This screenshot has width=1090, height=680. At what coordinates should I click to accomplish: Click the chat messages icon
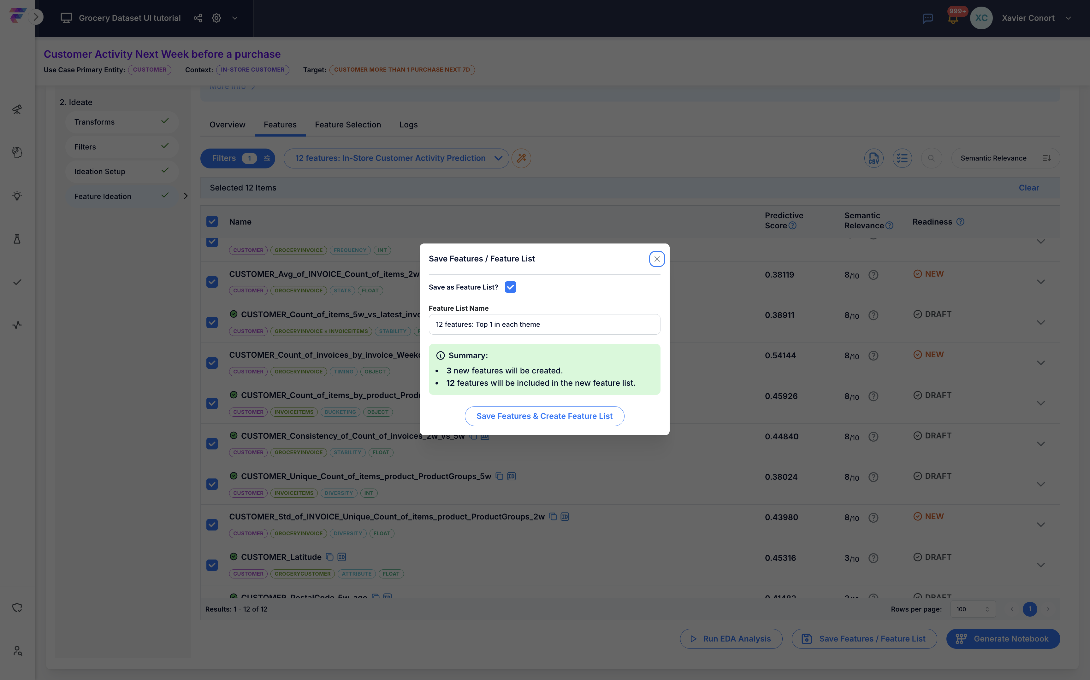tap(927, 18)
